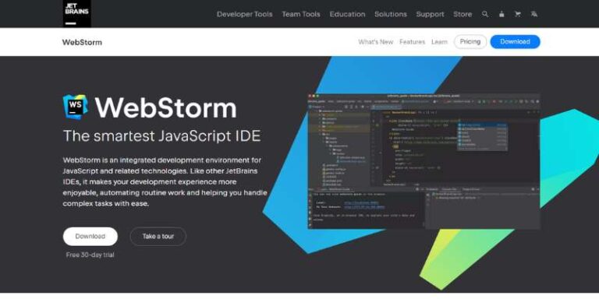Click 'The smartest JavaScript IDE' tagline
Screen dimensions: 599x299
pyautogui.click(x=162, y=135)
